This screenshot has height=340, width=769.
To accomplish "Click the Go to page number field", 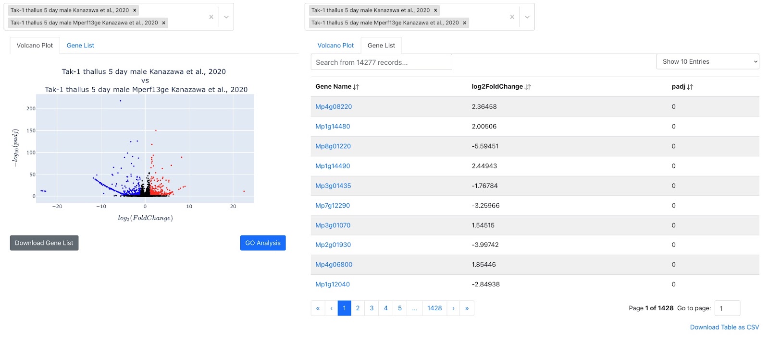I will [727, 308].
